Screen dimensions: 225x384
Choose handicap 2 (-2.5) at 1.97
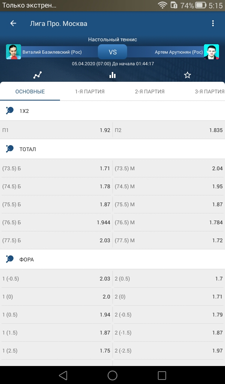pos(169,351)
